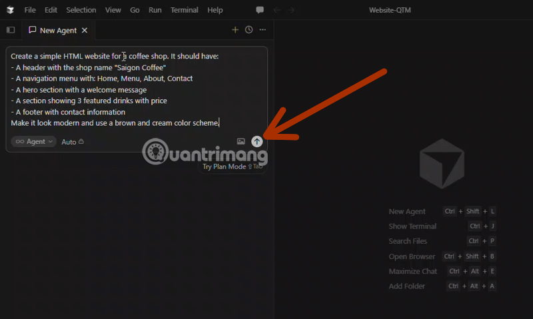The image size is (533, 319).
Task: Open the Terminal menu
Action: tap(185, 10)
